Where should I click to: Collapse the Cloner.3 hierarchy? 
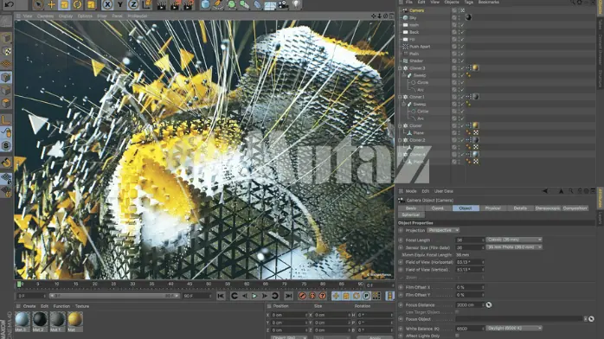click(x=400, y=68)
